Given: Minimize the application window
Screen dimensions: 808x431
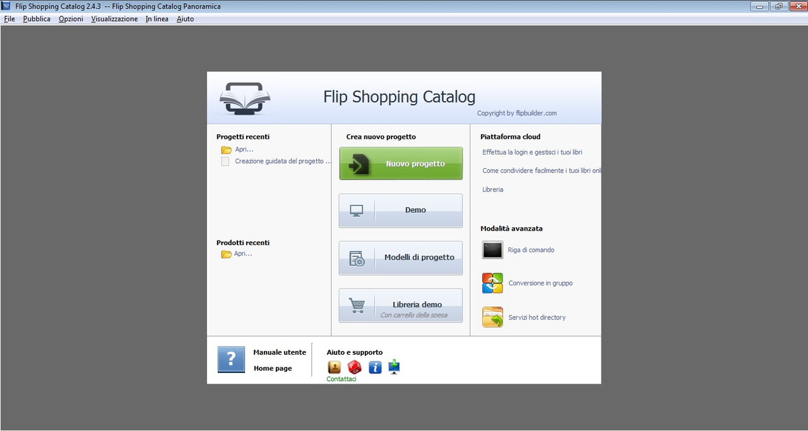Looking at the screenshot, I should point(759,6).
